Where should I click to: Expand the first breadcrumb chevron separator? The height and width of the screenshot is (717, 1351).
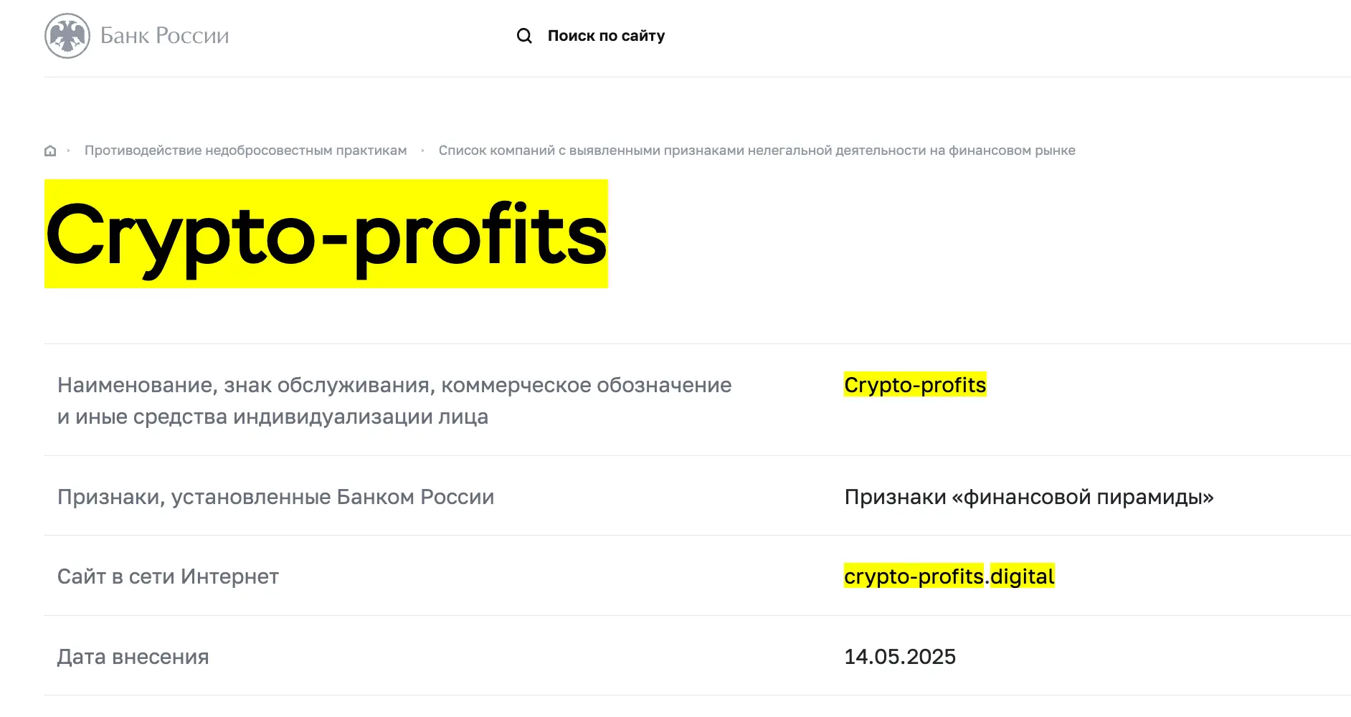click(x=69, y=150)
